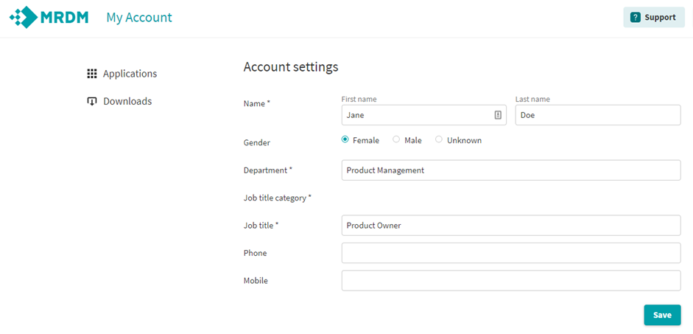
Task: Click the empty Mobile field
Action: [x=511, y=280]
